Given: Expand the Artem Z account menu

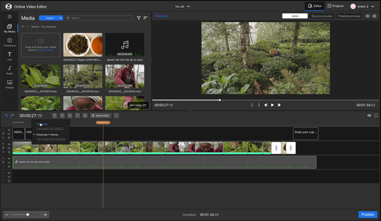Looking at the screenshot, I should click(x=363, y=6).
